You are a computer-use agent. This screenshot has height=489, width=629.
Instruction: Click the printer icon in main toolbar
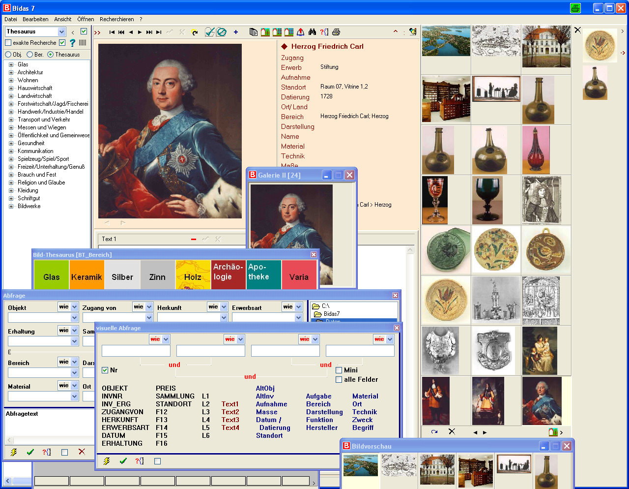click(x=336, y=32)
